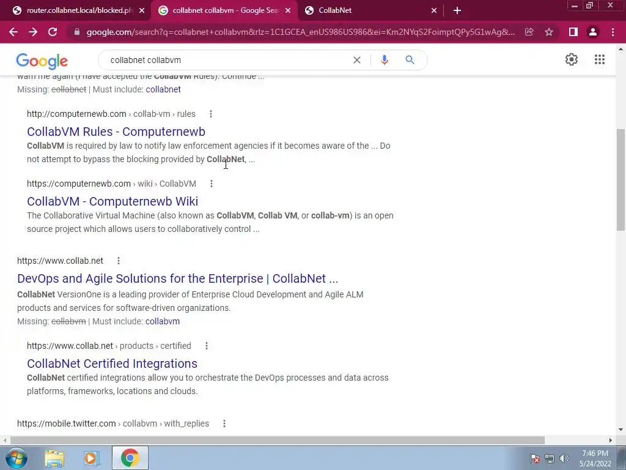This screenshot has width=626, height=470.
Task: Launch Windows Media Player from taskbar
Action: (92, 458)
